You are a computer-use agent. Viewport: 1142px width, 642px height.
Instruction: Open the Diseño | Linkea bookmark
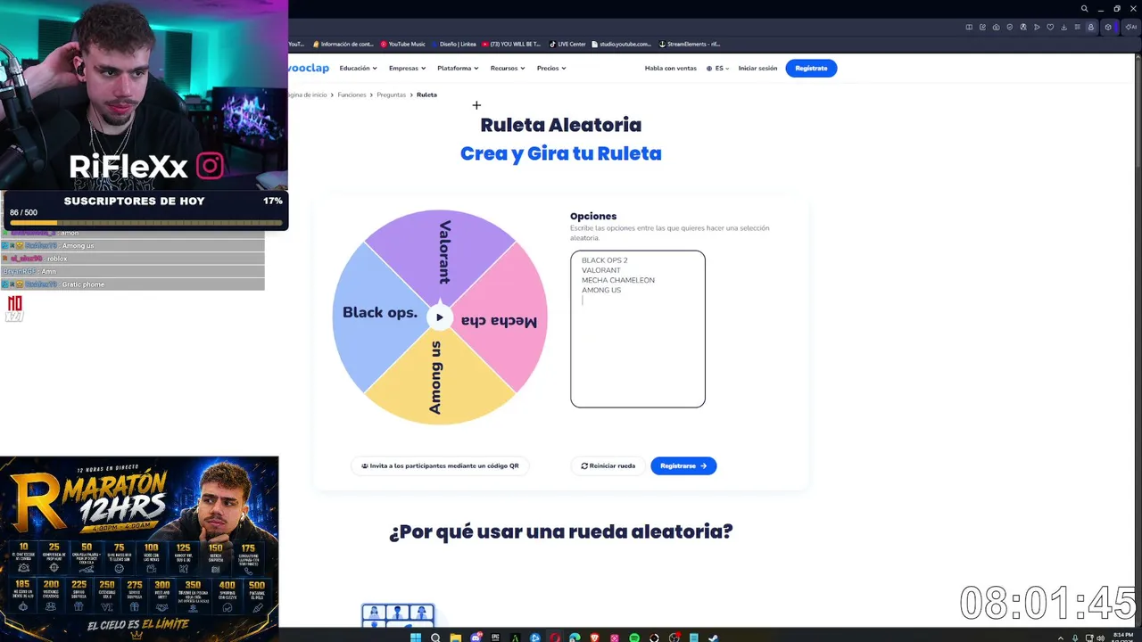click(x=453, y=44)
